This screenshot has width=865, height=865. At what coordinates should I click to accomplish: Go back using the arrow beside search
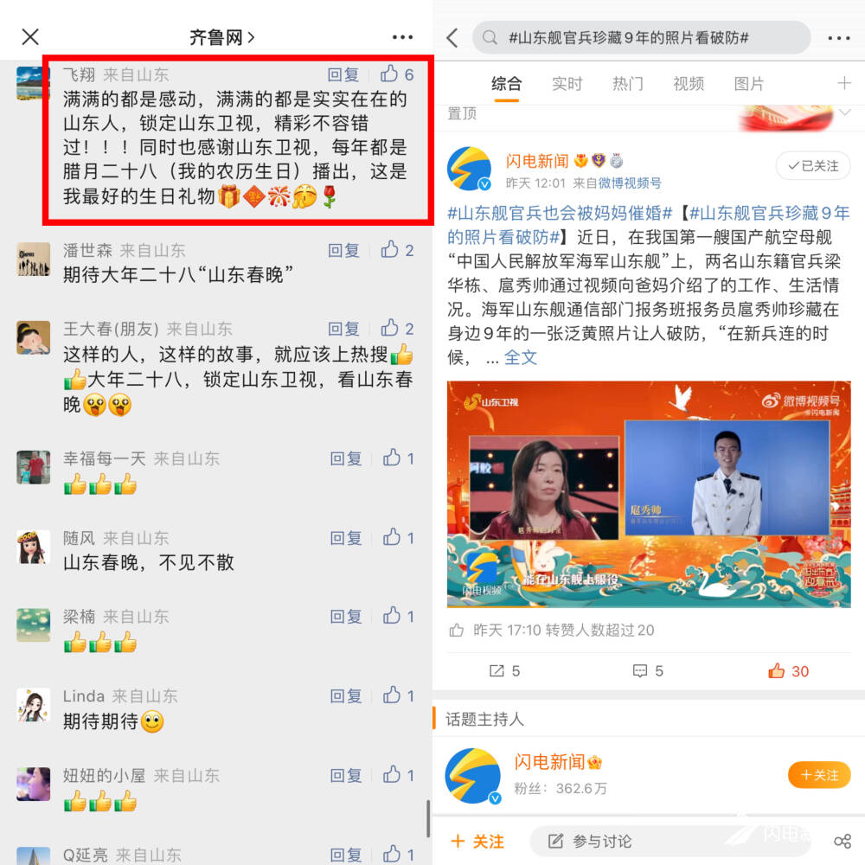(x=452, y=37)
